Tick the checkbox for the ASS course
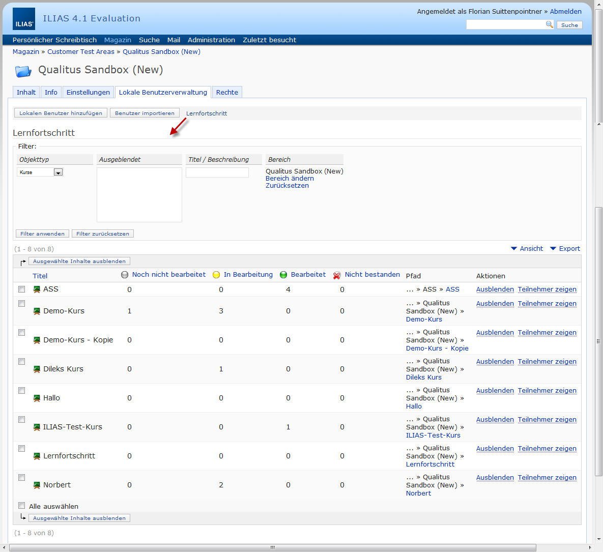This screenshot has height=552, width=603. click(x=21, y=289)
